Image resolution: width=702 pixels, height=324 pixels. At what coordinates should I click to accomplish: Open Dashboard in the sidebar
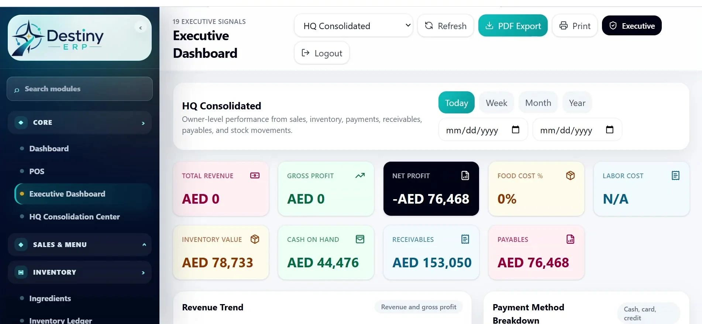click(83, 149)
